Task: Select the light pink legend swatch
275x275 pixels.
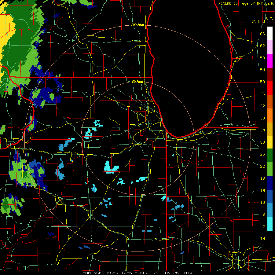Action: (x=270, y=47)
